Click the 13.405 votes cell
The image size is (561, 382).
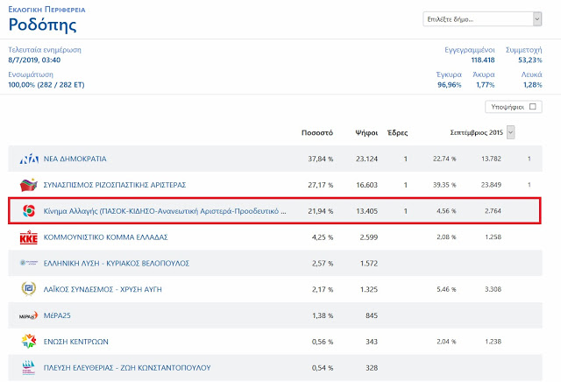366,211
